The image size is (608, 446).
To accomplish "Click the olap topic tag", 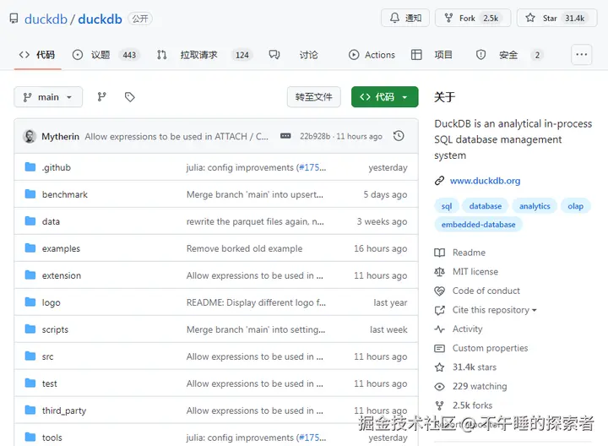I will point(575,206).
